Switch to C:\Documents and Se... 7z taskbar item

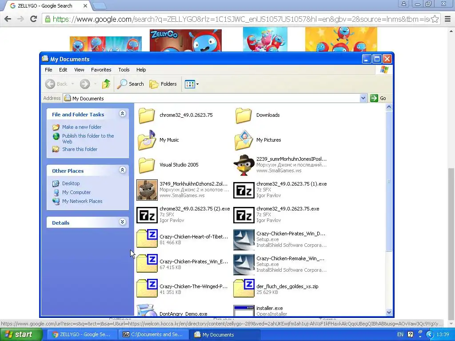tap(153, 335)
